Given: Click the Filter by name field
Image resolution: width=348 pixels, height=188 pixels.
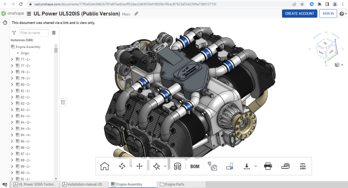Looking at the screenshot, I should (34, 33).
